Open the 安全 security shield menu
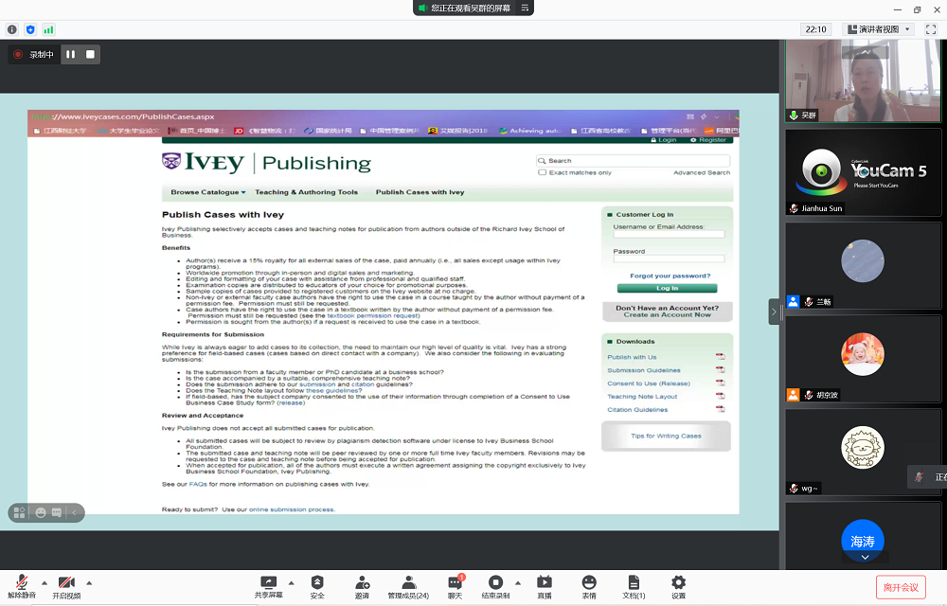Screen dimensions: 947x606 (317, 586)
